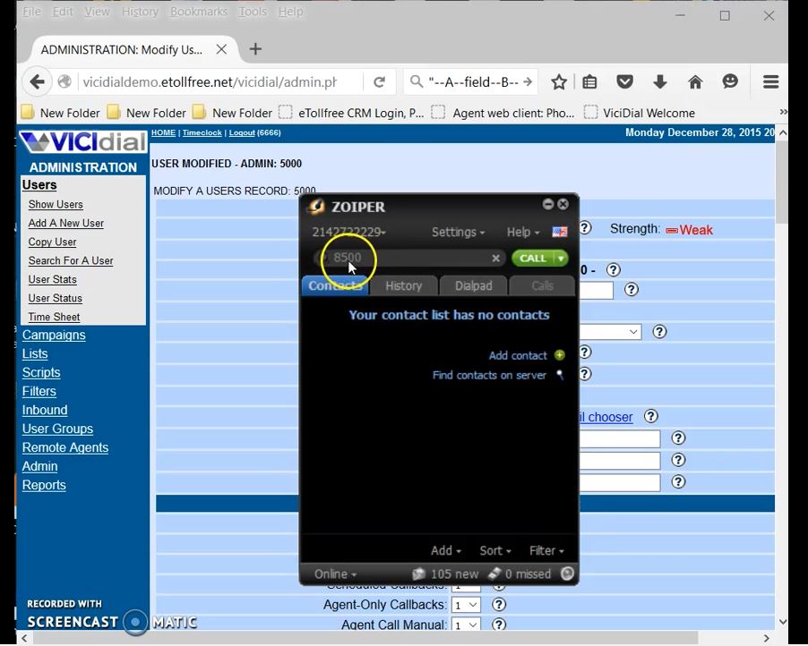Screen dimensions: 808x646
Task: Open the Agent web client bookmark
Action: pyautogui.click(x=503, y=113)
